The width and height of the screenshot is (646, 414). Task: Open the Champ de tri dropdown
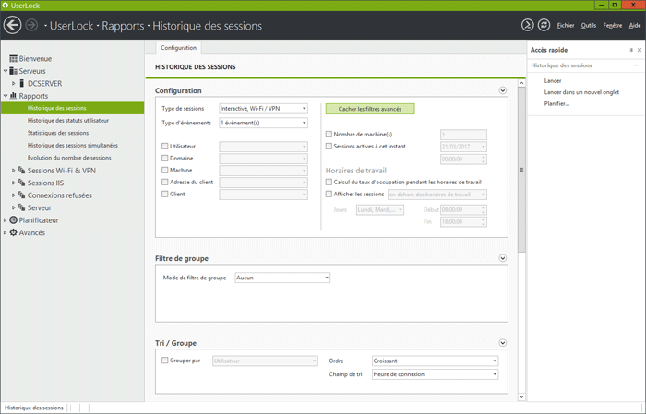[x=435, y=374]
